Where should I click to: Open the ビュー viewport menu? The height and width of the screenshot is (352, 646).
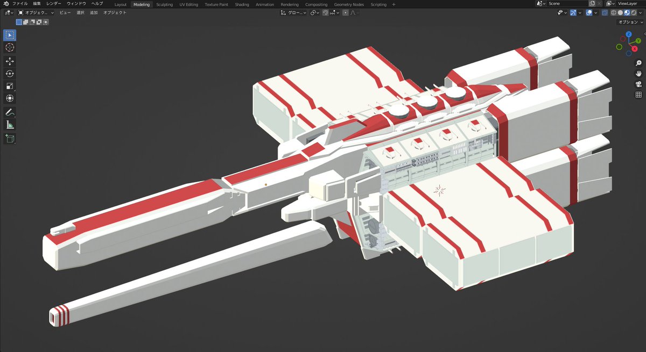tap(65, 12)
